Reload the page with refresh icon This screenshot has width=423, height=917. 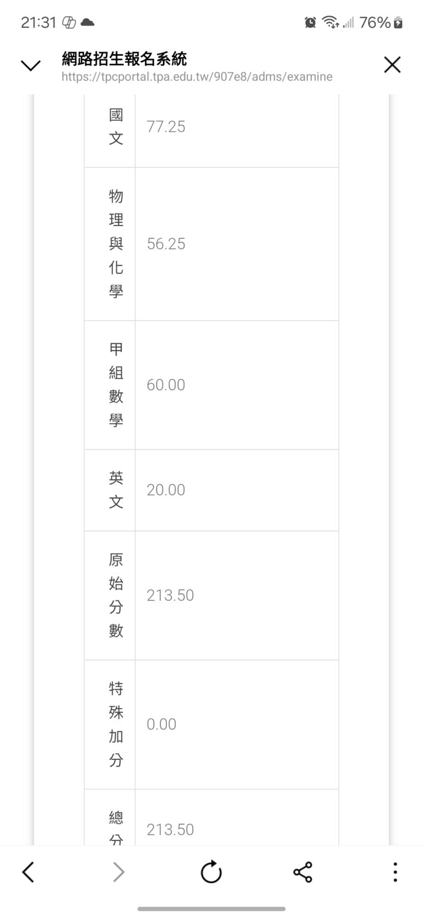(x=211, y=872)
